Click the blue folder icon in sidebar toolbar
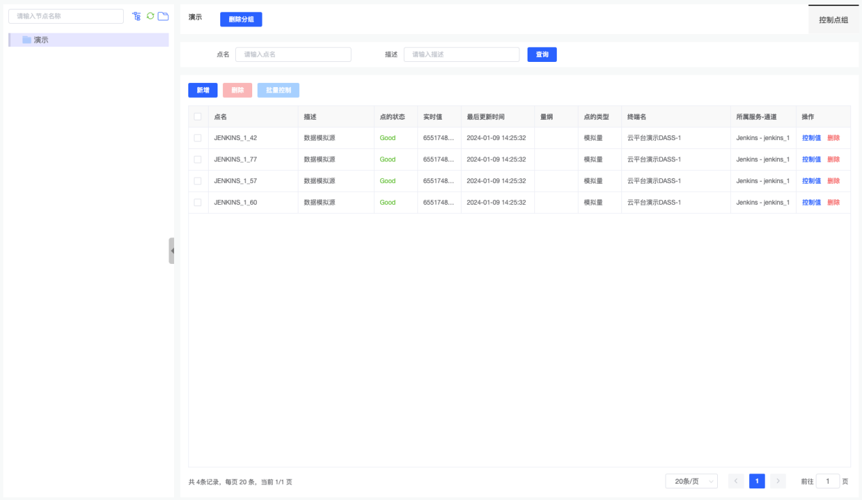The width and height of the screenshot is (862, 500). pyautogui.click(x=163, y=16)
